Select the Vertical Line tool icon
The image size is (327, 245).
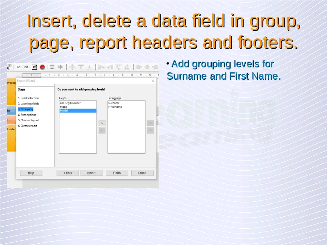[60, 67]
